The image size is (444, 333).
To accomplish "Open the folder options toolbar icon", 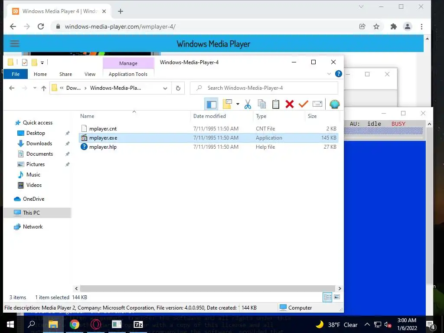I will [x=227, y=104].
